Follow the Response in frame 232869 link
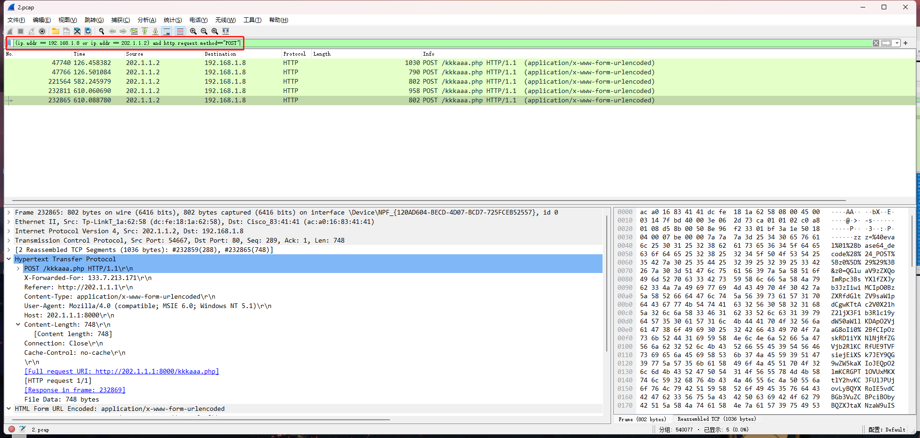Image resolution: width=920 pixels, height=438 pixels. pyautogui.click(x=75, y=390)
